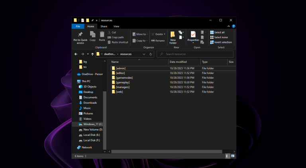The height and width of the screenshot is (168, 306).
Task: Click the Cut scissors icon
Action: click(x=109, y=32)
